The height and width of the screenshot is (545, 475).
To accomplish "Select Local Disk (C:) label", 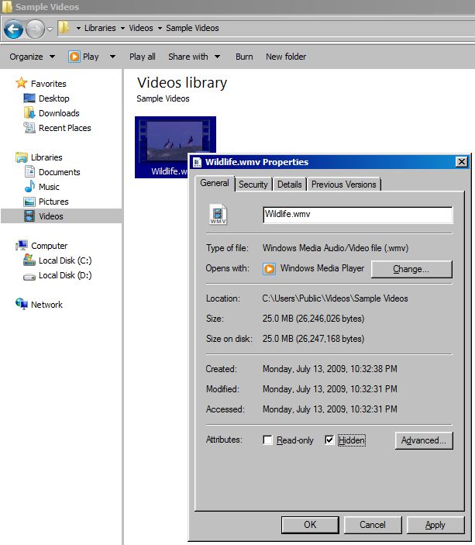I will click(x=65, y=260).
